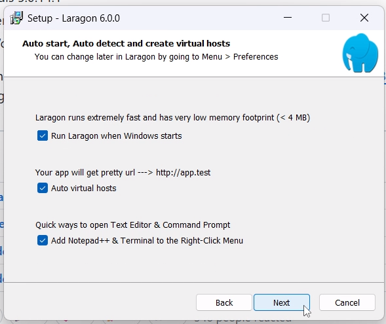386x324 pixels.
Task: Click the "Setup - Laragon 6.0.0" title text
Action: tap(73, 18)
